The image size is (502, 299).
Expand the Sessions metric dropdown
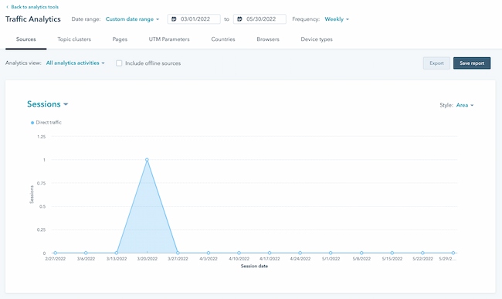pos(47,104)
